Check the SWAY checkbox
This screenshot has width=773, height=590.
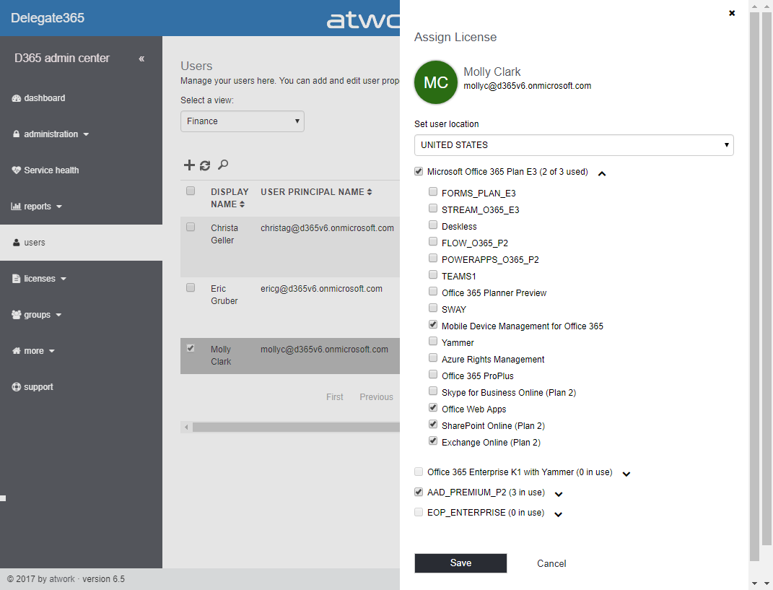tap(433, 308)
